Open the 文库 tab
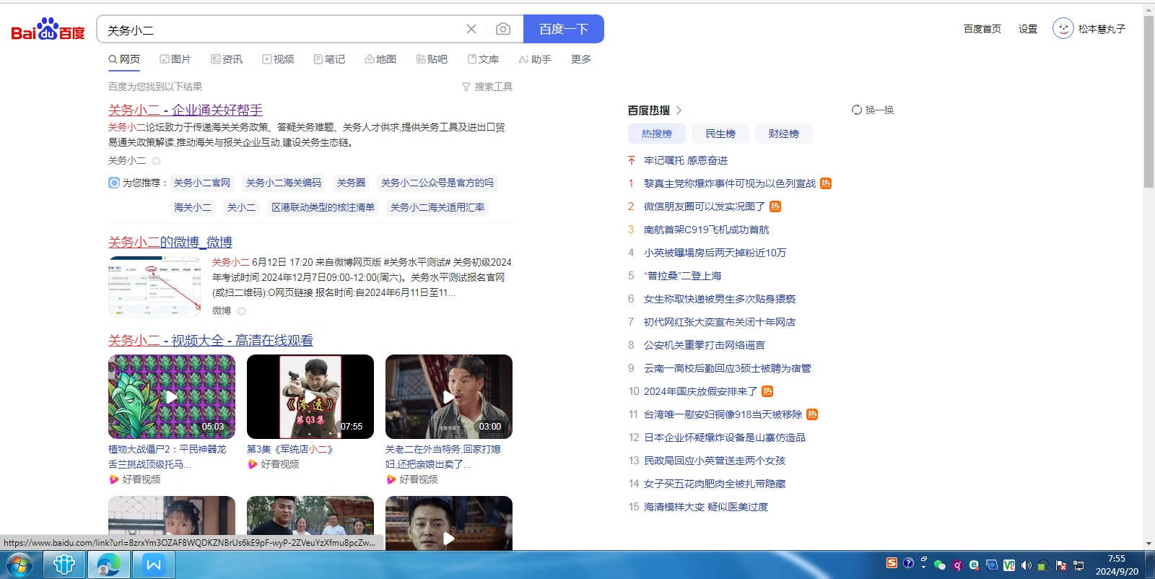This screenshot has height=579, width=1155. pos(483,59)
